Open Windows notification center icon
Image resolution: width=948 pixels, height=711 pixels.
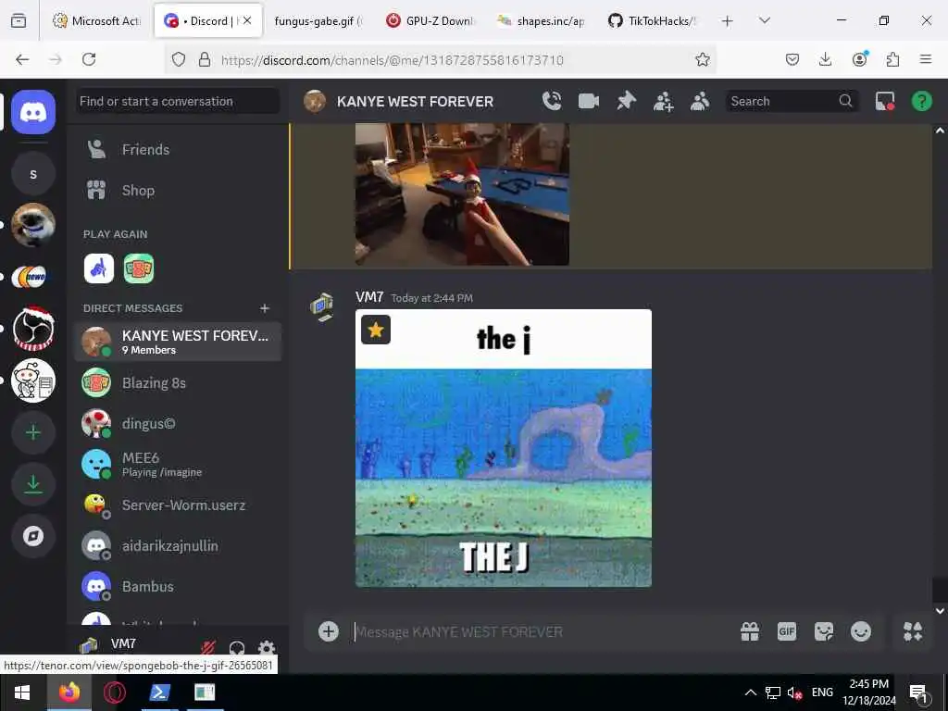coord(918,692)
